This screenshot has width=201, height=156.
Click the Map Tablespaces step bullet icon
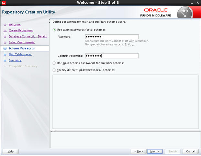point(5,55)
